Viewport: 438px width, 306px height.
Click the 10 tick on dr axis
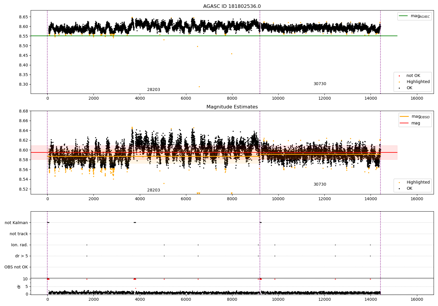(x=25, y=279)
